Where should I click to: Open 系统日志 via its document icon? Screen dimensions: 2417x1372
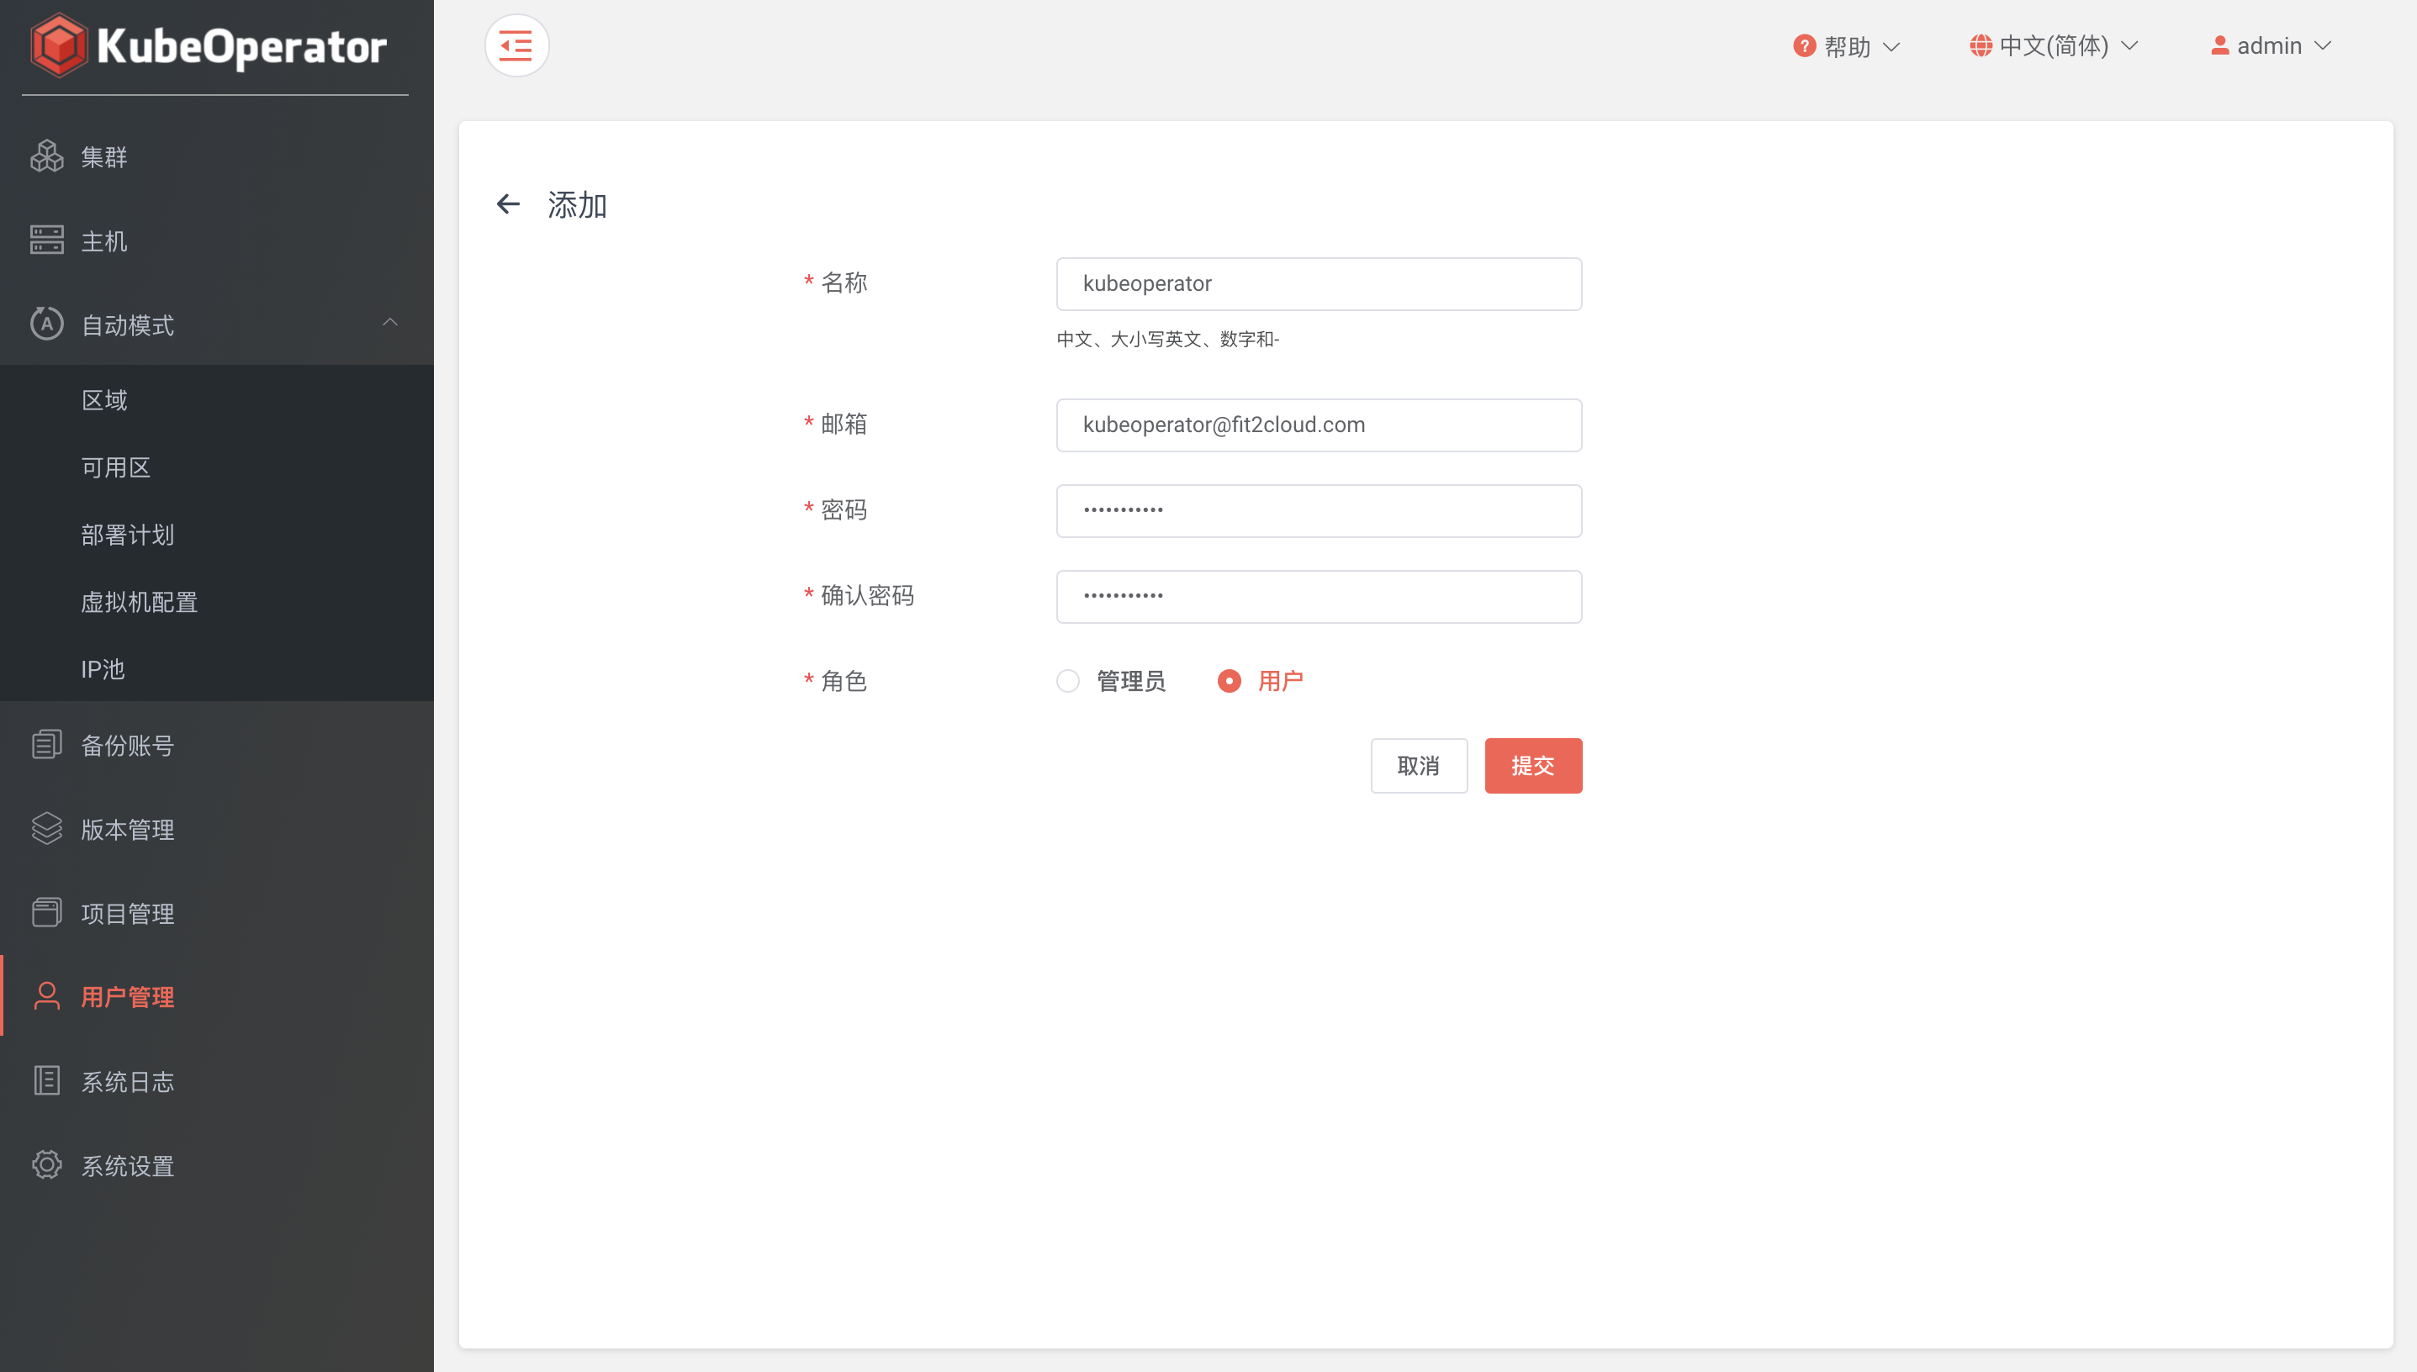[46, 1081]
